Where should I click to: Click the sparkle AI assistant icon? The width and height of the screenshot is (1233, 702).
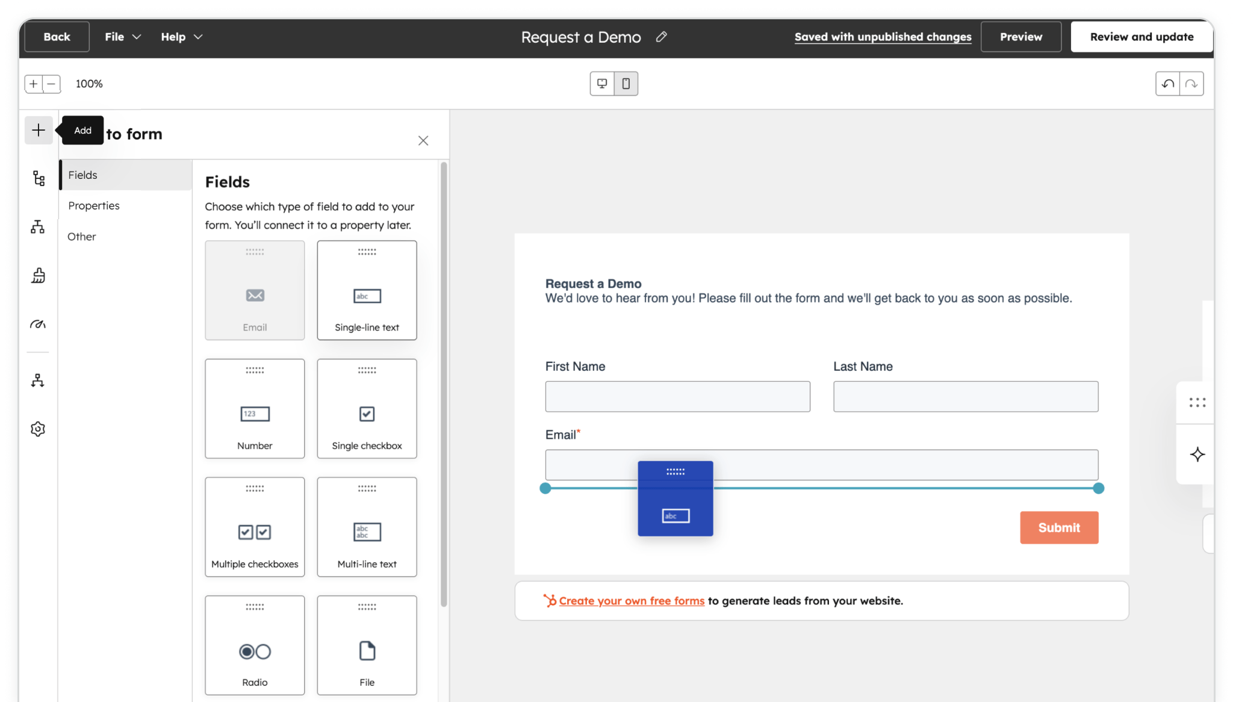point(1197,455)
